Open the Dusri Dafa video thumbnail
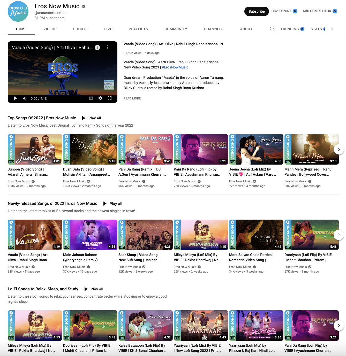This screenshot has width=346, height=356. tap(90, 149)
